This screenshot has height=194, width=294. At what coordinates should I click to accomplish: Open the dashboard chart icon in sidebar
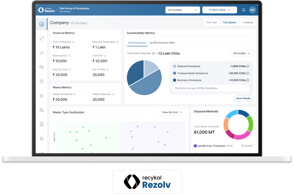(x=41, y=24)
